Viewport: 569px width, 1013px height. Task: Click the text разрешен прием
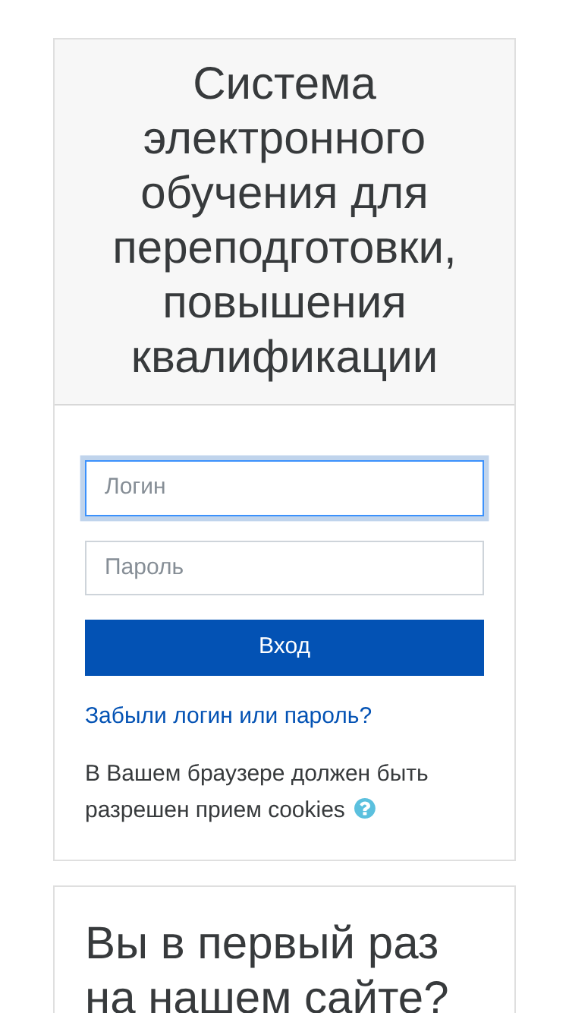click(x=174, y=810)
